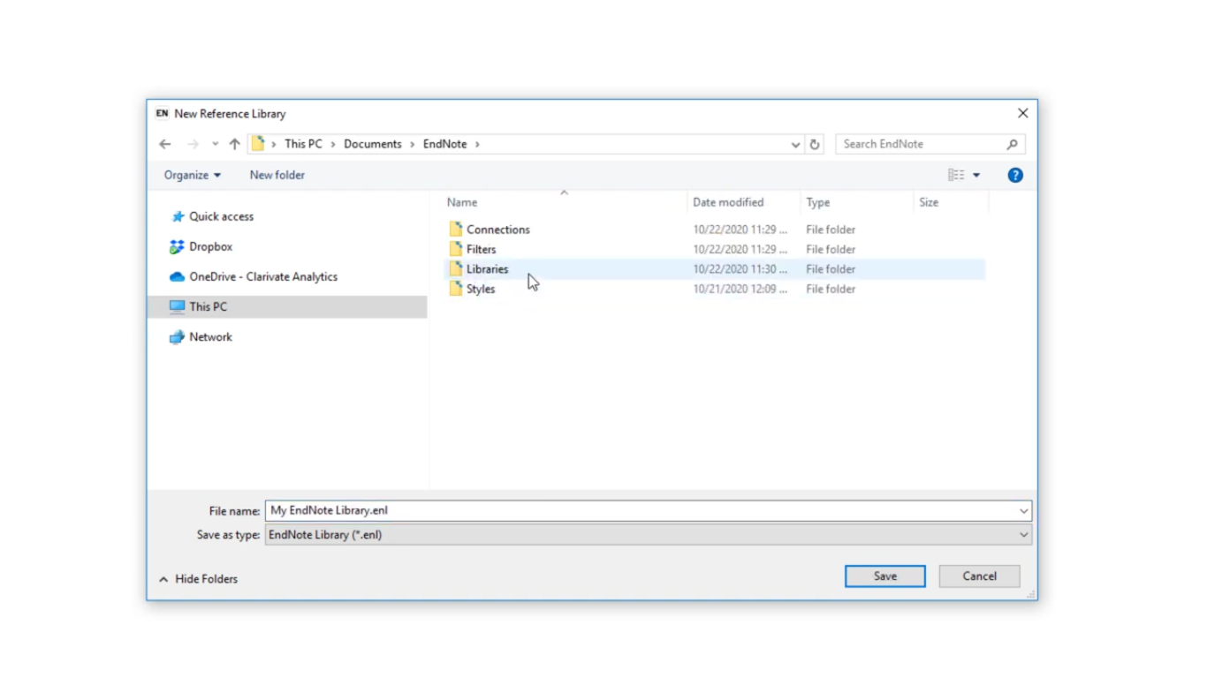
Task: Select OneDrive - Clarivate Analytics in sidebar
Action: 263,276
